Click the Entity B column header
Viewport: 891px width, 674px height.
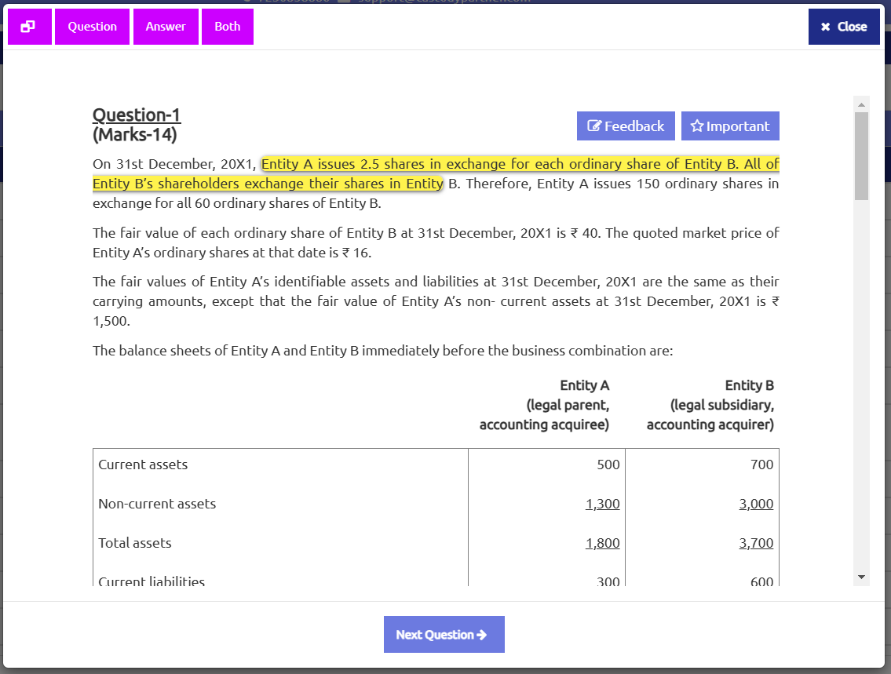tap(749, 385)
